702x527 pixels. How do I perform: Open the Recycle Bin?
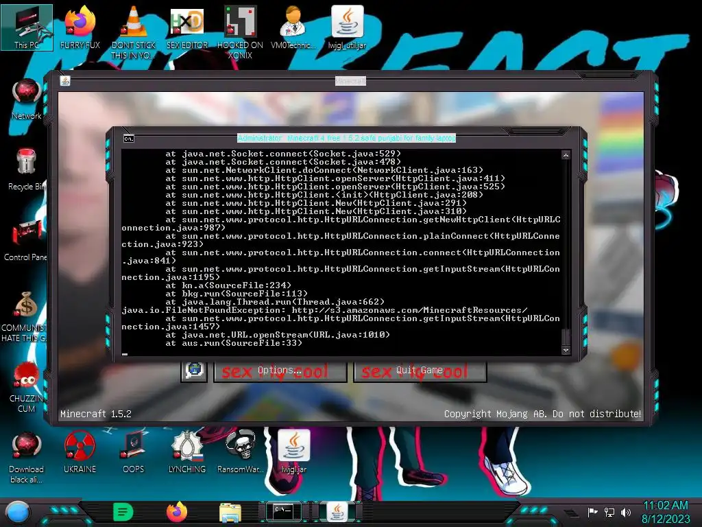click(x=27, y=169)
